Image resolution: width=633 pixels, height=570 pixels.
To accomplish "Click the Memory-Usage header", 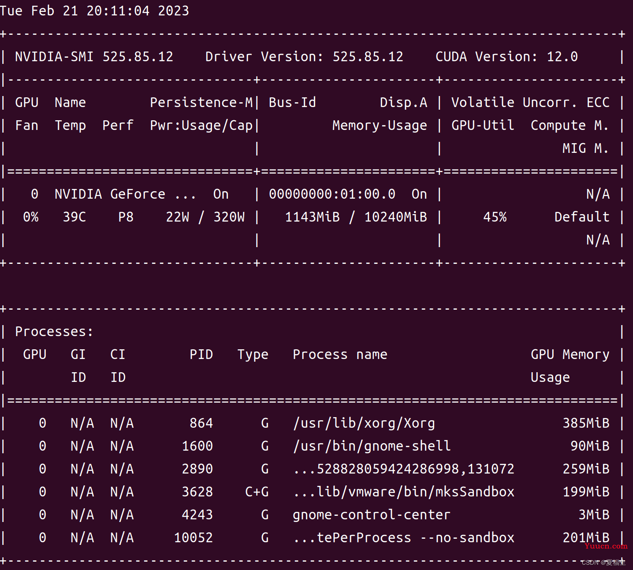I will 380,126.
